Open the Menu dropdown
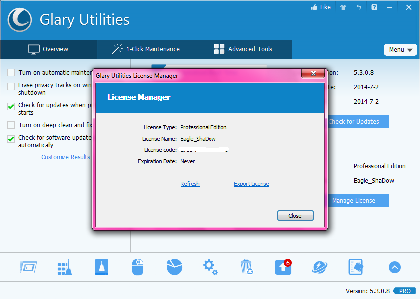Viewport: 420px width, 299px height. tap(400, 50)
